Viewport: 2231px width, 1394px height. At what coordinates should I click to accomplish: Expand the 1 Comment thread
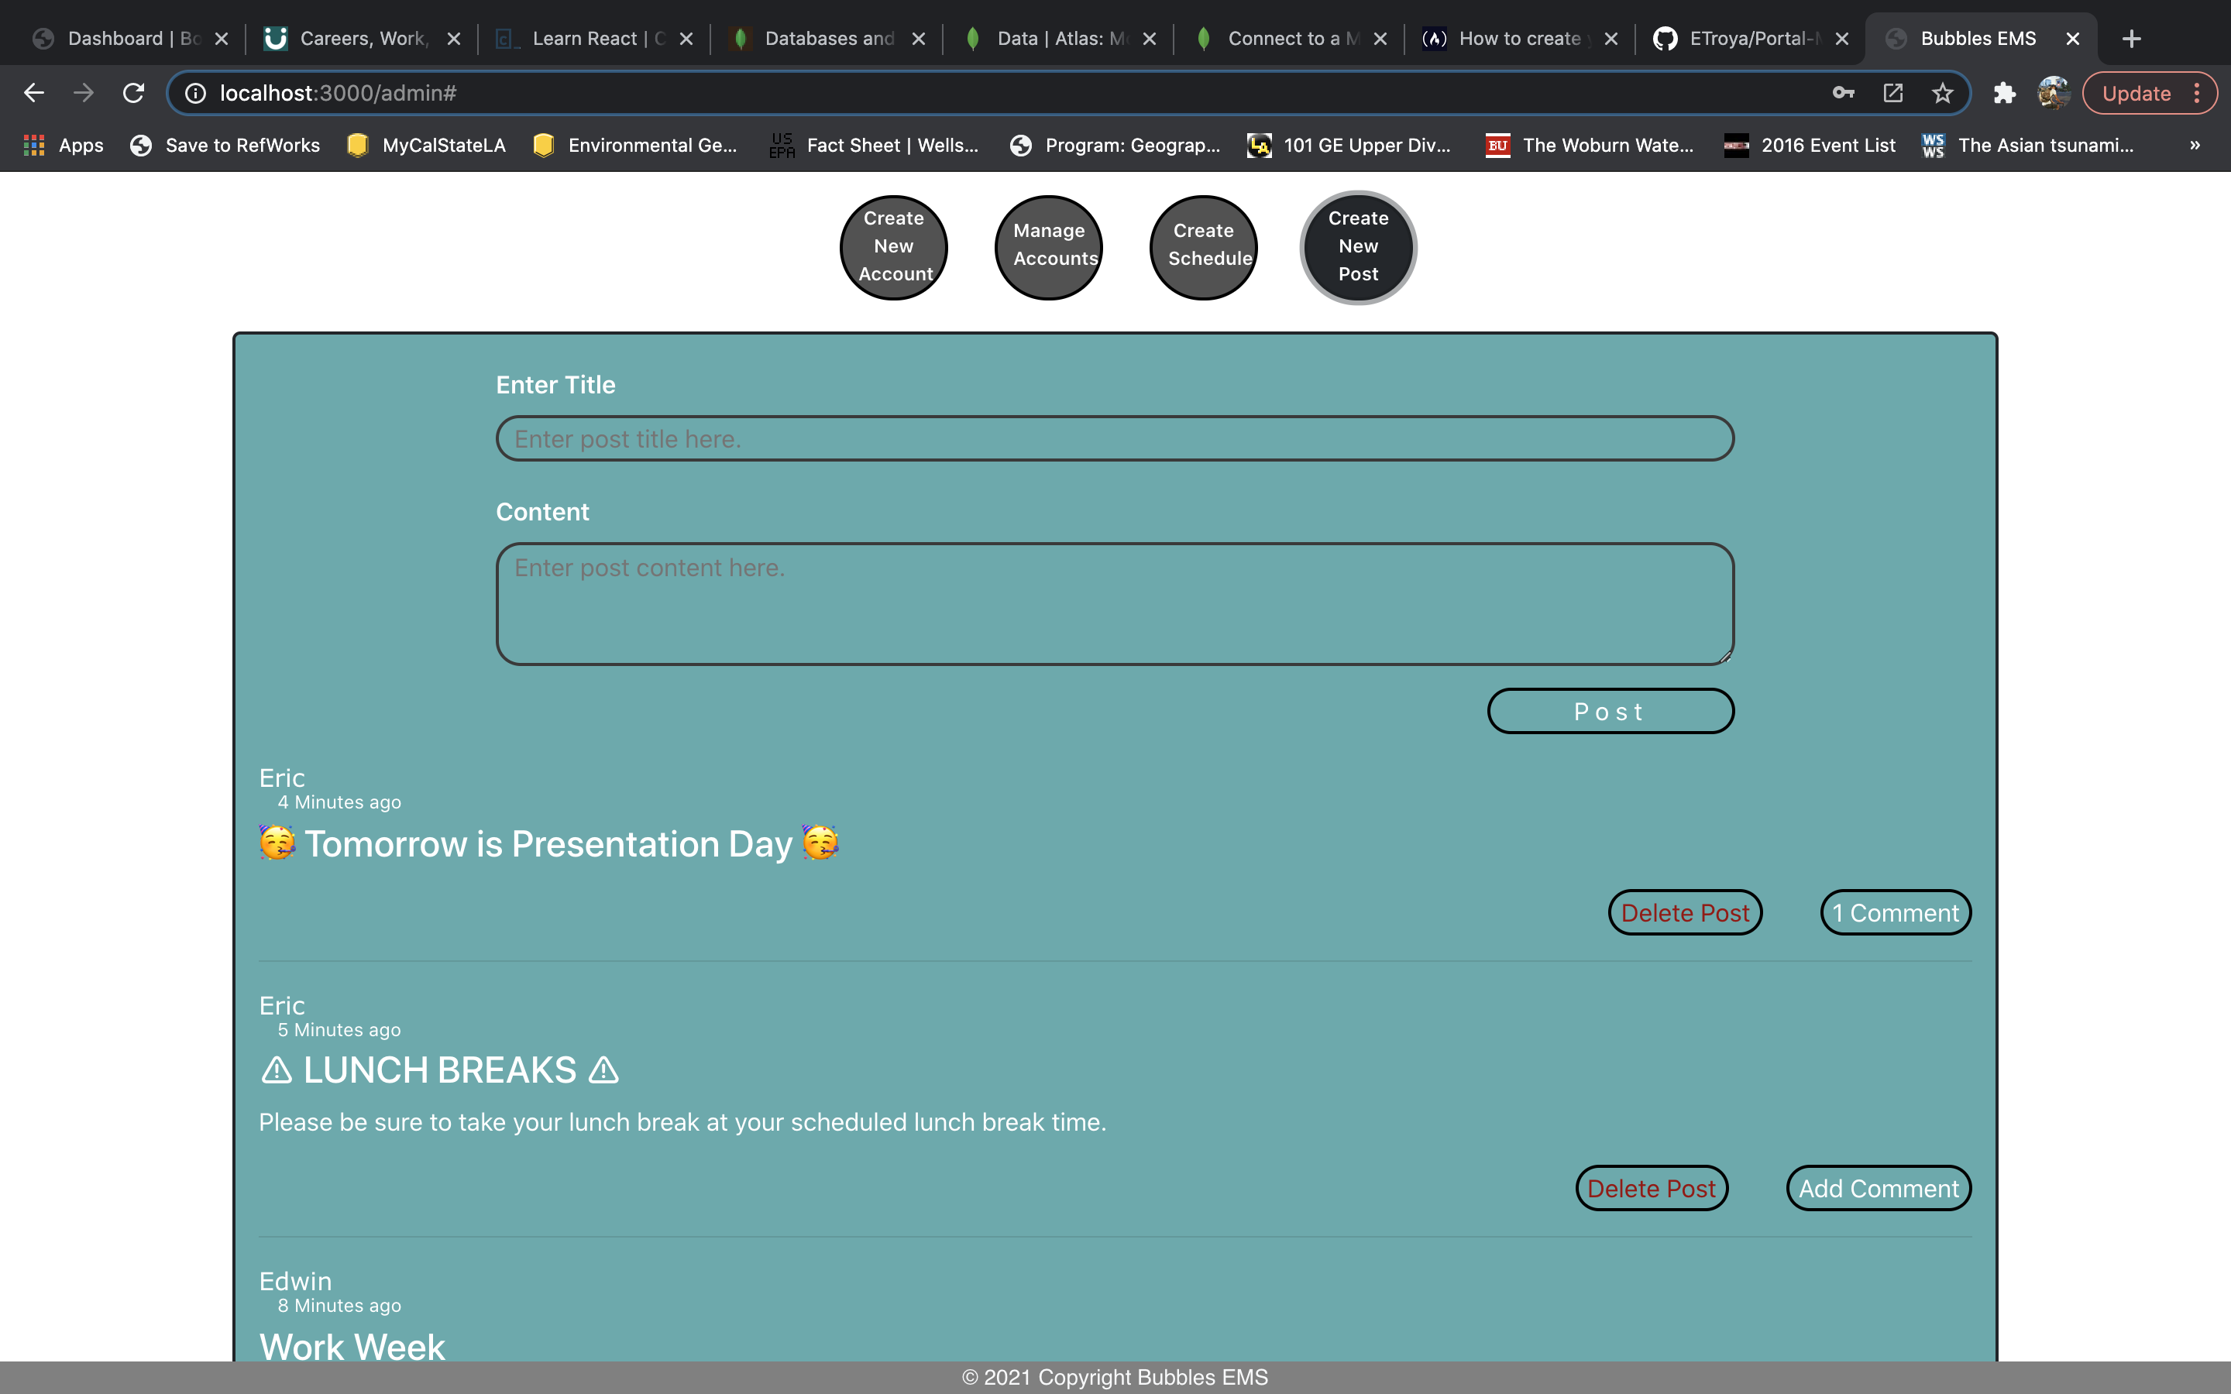pyautogui.click(x=1896, y=913)
